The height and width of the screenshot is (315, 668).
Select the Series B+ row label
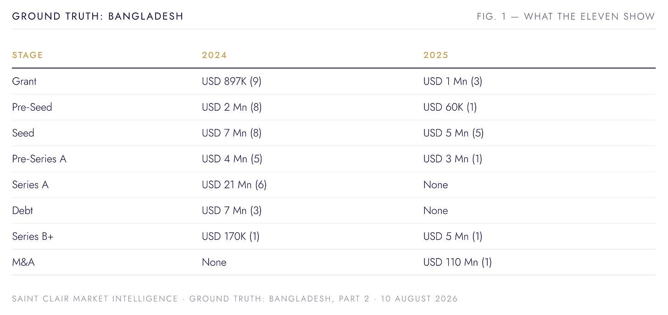[33, 236]
